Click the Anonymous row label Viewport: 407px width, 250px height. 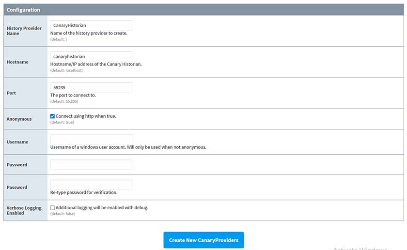[19, 119]
